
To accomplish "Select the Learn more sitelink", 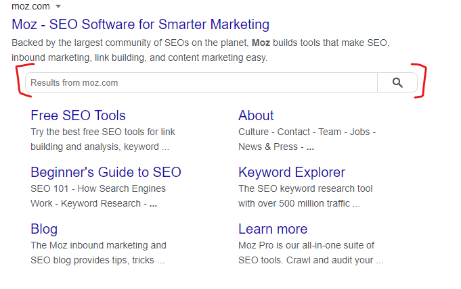I will pyautogui.click(x=273, y=229).
